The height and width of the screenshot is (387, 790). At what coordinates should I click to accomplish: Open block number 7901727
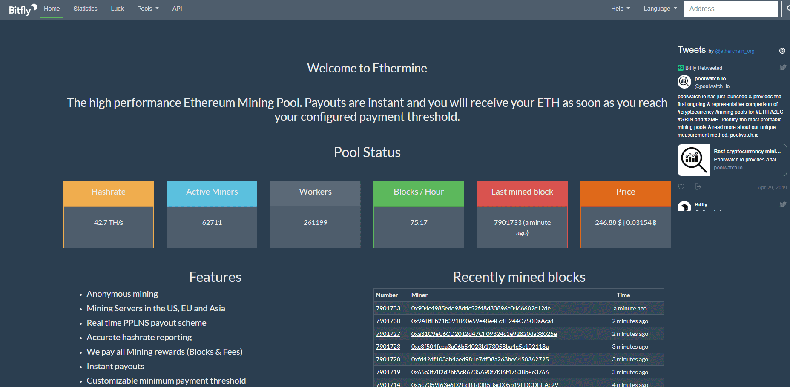coord(388,334)
